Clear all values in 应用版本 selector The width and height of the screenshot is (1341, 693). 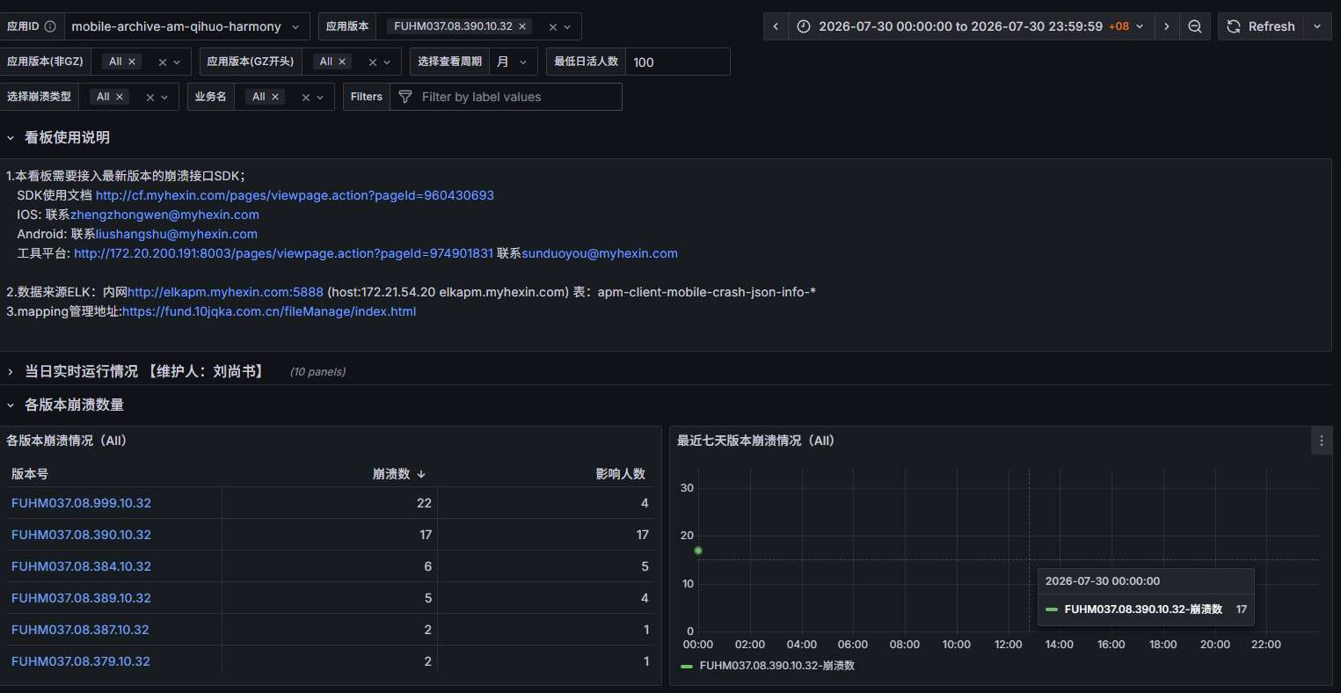(x=551, y=27)
